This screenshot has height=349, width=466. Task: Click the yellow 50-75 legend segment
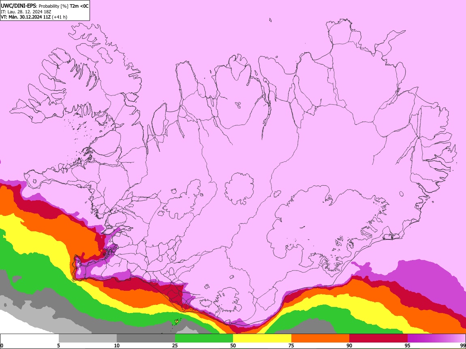coord(262,338)
